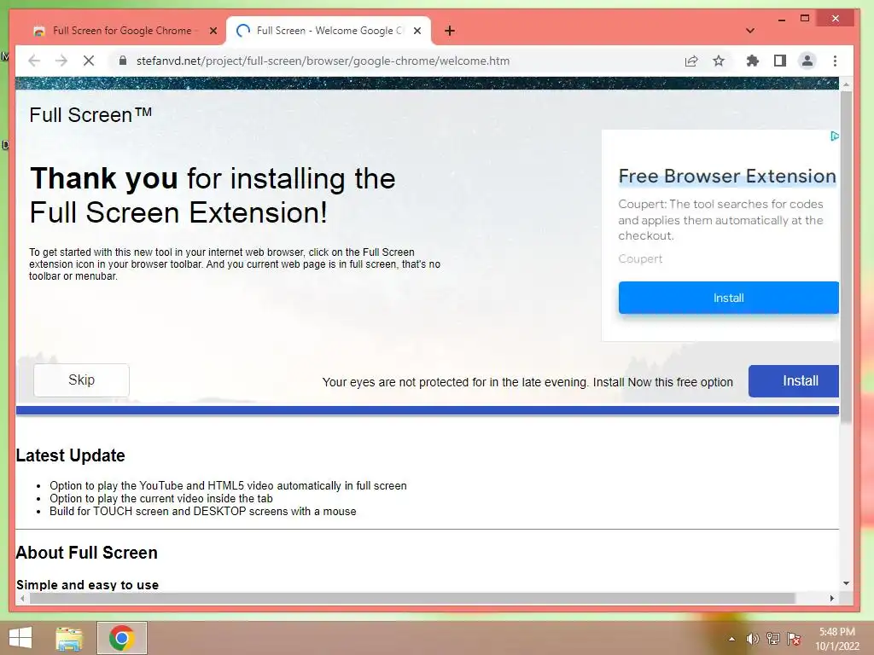Click the Skip button
The height and width of the screenshot is (655, 874).
[x=81, y=380]
